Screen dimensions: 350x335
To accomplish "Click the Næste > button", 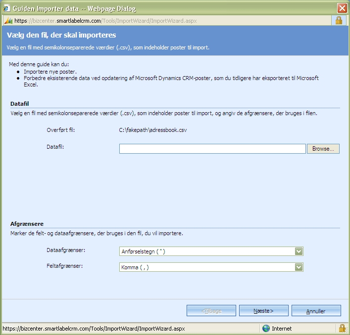I will pos(264,311).
